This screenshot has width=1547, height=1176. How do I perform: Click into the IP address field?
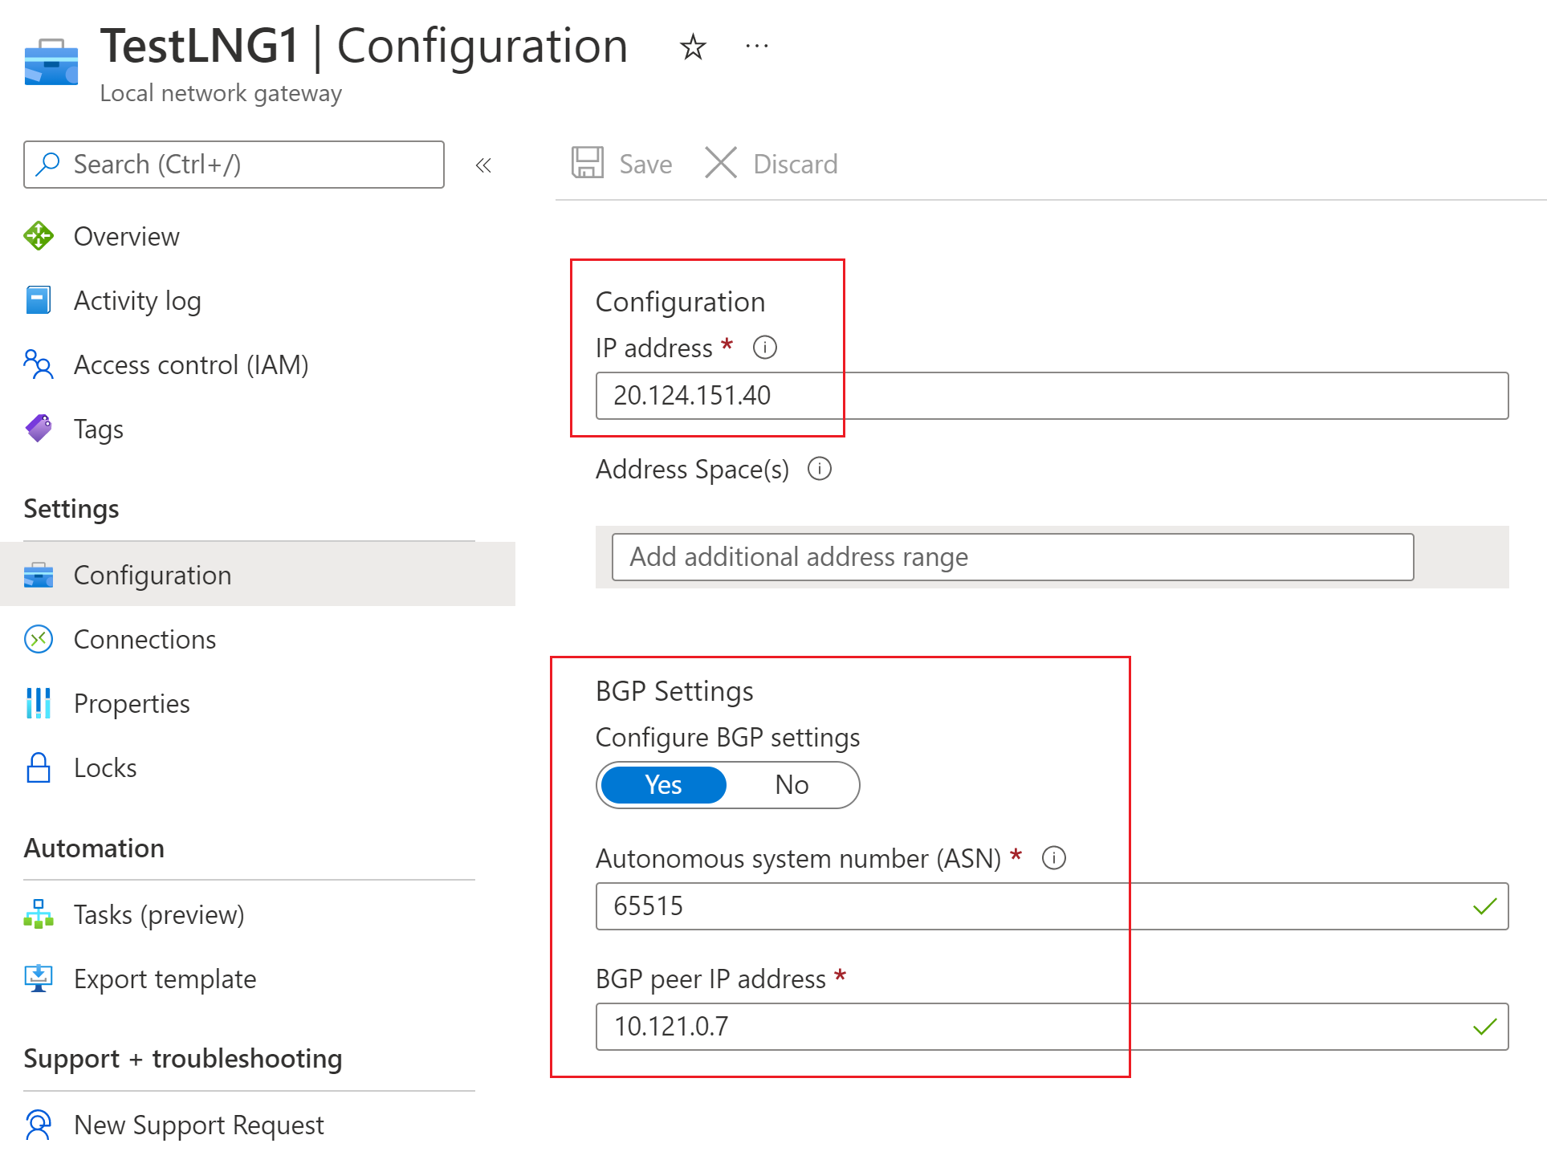click(x=1050, y=396)
